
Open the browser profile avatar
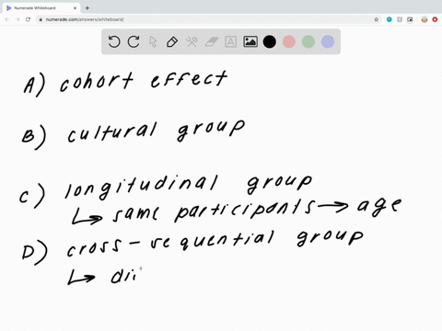pyautogui.click(x=425, y=19)
